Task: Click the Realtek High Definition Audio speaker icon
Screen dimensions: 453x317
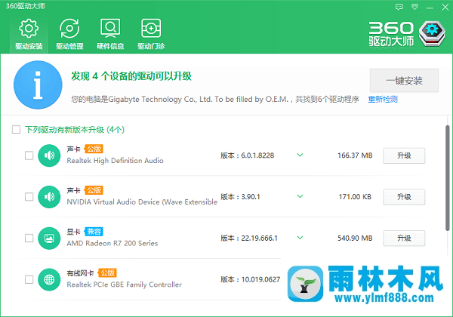Action: (x=49, y=155)
